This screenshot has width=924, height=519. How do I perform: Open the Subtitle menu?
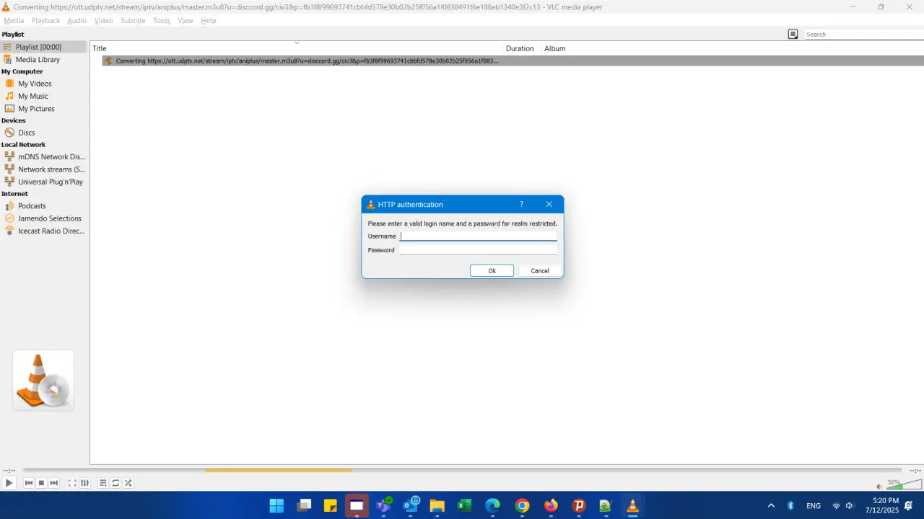click(133, 20)
